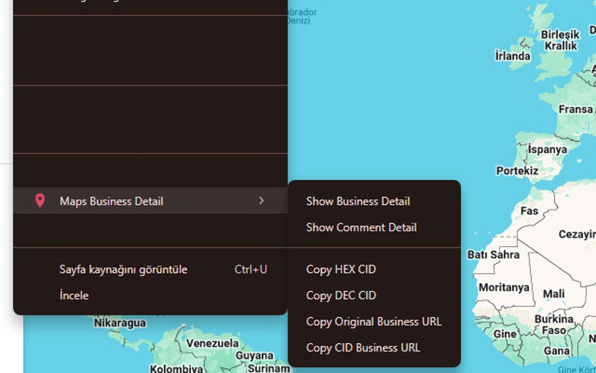This screenshot has width=596, height=373.
Task: Choose Copy CID Business URL
Action: tap(362, 347)
